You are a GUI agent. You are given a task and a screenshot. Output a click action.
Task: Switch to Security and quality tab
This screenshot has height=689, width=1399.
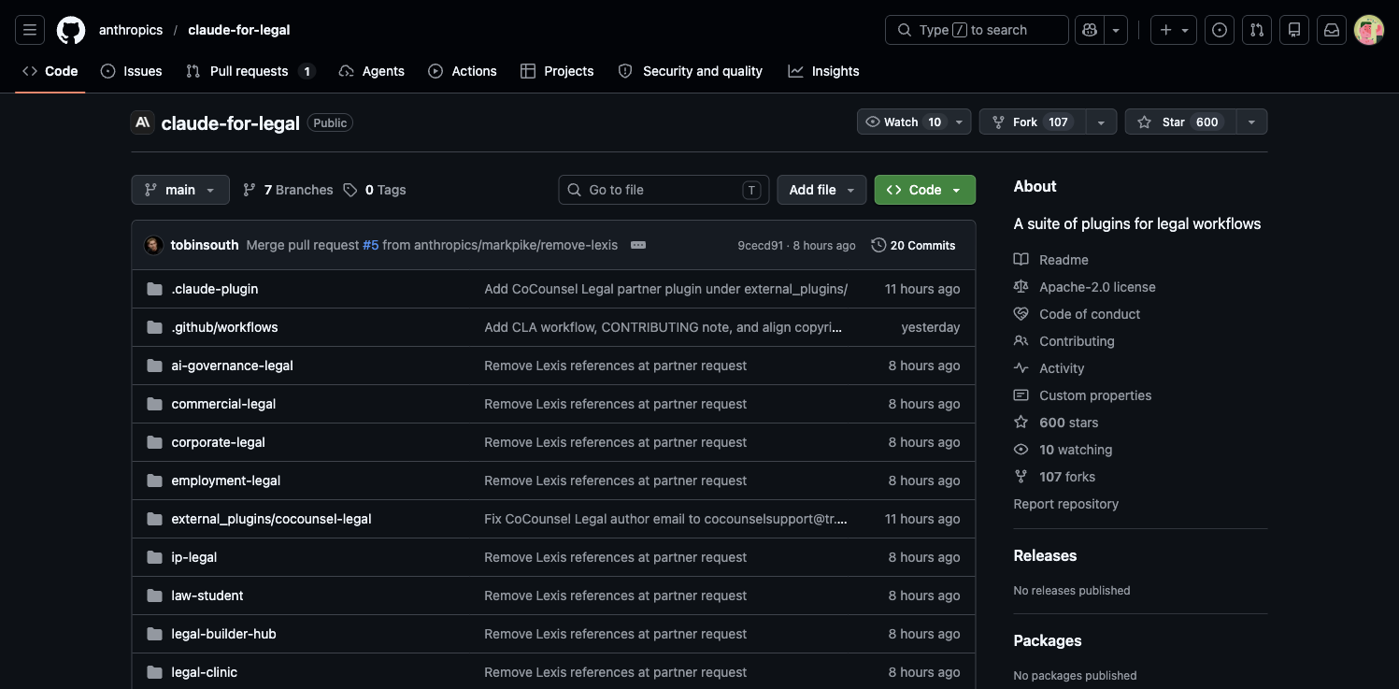(x=691, y=71)
